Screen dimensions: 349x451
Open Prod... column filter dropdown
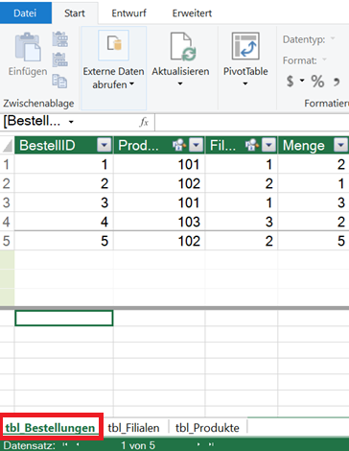point(197,145)
